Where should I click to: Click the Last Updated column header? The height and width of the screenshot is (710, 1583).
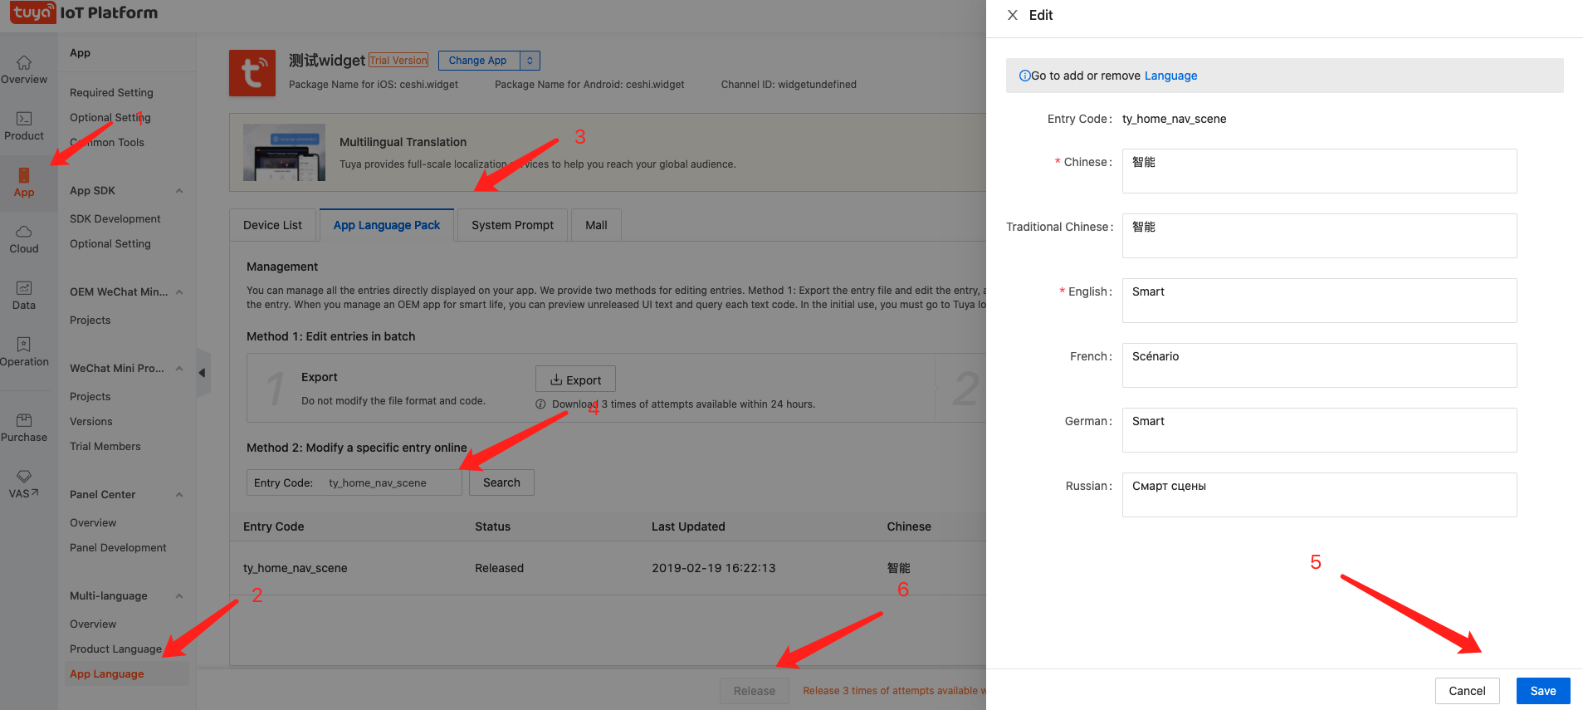click(x=688, y=526)
